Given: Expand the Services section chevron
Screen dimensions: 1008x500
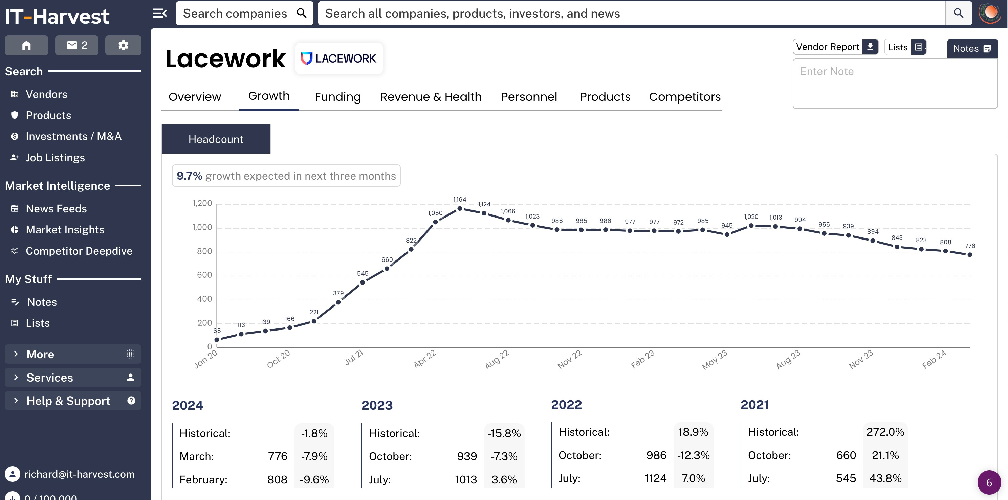Looking at the screenshot, I should tap(16, 378).
